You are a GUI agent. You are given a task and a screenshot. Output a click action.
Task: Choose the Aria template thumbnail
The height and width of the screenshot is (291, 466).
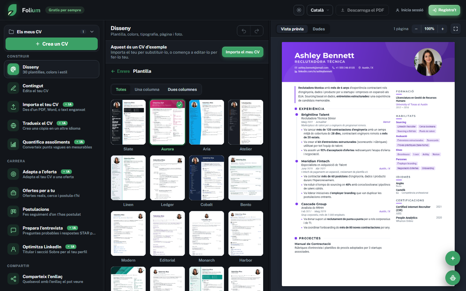(x=206, y=122)
